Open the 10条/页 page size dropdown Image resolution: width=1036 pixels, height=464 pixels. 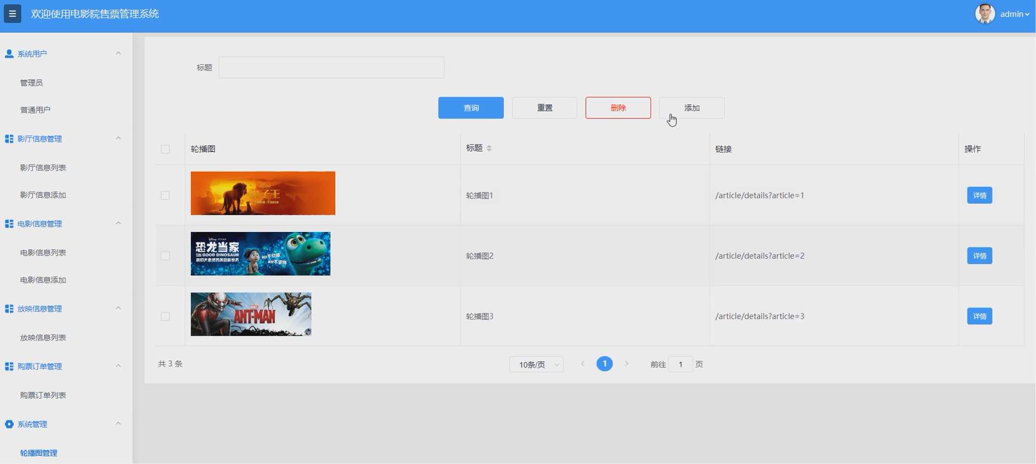click(536, 365)
